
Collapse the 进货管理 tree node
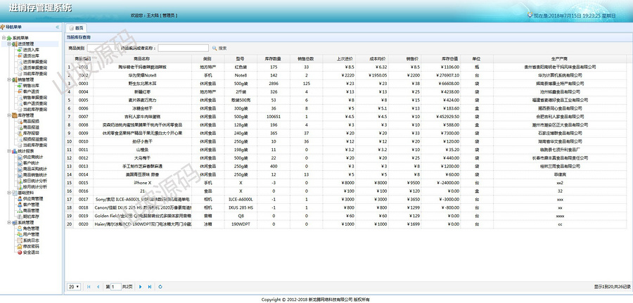(9, 44)
